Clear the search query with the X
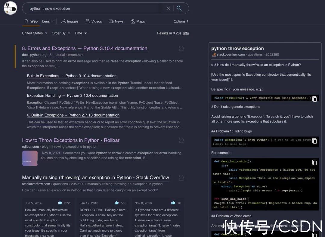 coord(168,8)
